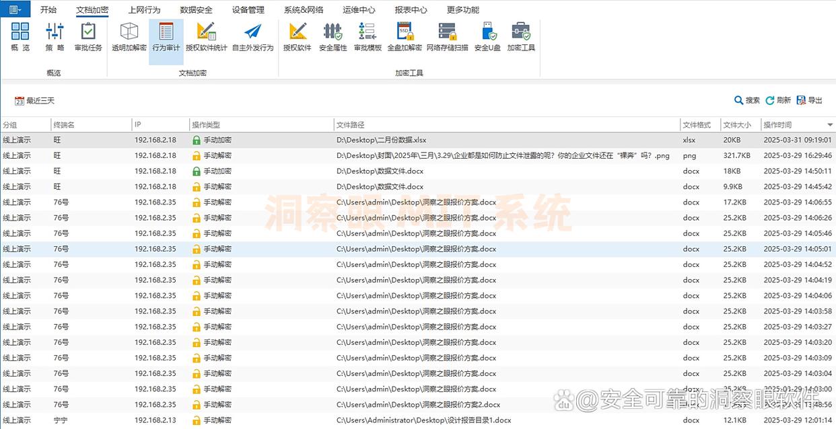The width and height of the screenshot is (836, 429).
Task: Click the 终端名 column header
Action: pos(92,125)
